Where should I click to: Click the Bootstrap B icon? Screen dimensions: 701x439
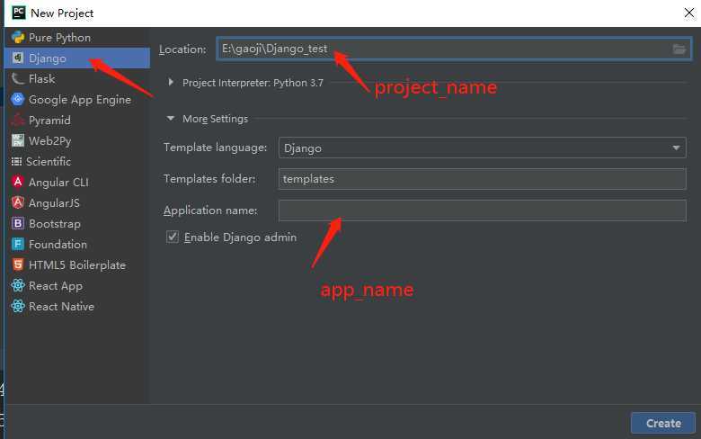[18, 223]
